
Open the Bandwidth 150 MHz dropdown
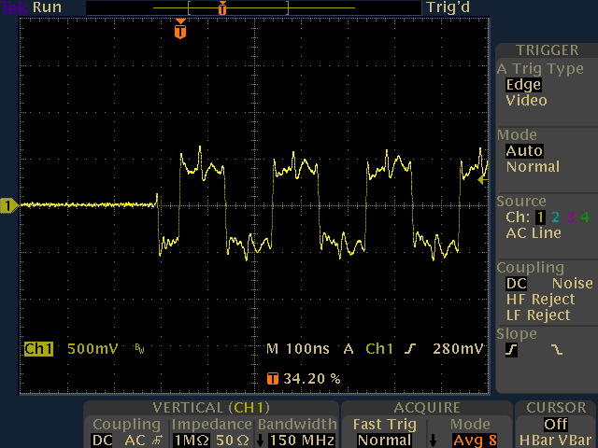click(x=296, y=440)
